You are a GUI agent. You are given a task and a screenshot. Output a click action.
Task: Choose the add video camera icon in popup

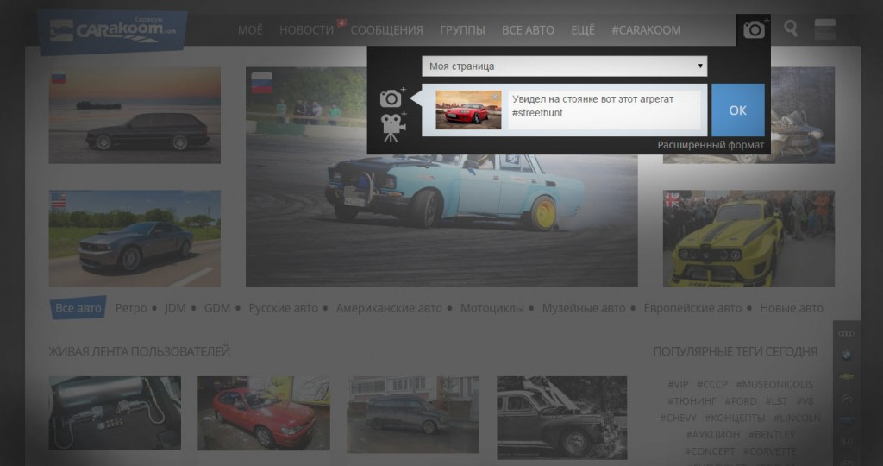[393, 127]
